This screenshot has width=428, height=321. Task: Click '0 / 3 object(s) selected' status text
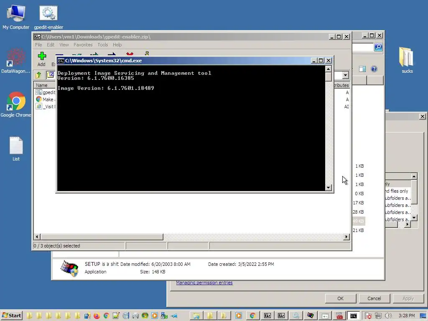(x=57, y=246)
